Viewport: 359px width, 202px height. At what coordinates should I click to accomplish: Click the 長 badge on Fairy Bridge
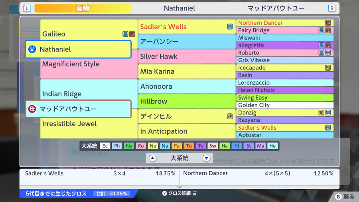(322, 30)
